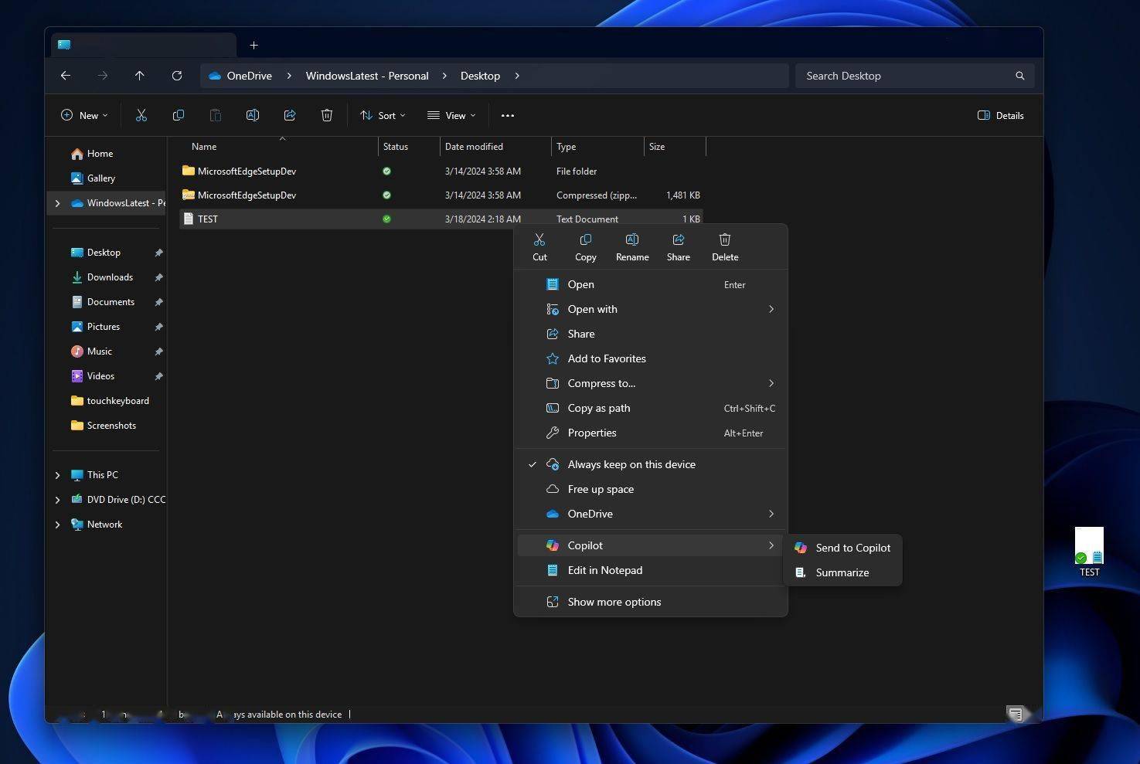
Task: Click the toolbar Cut scissors icon
Action: click(141, 115)
